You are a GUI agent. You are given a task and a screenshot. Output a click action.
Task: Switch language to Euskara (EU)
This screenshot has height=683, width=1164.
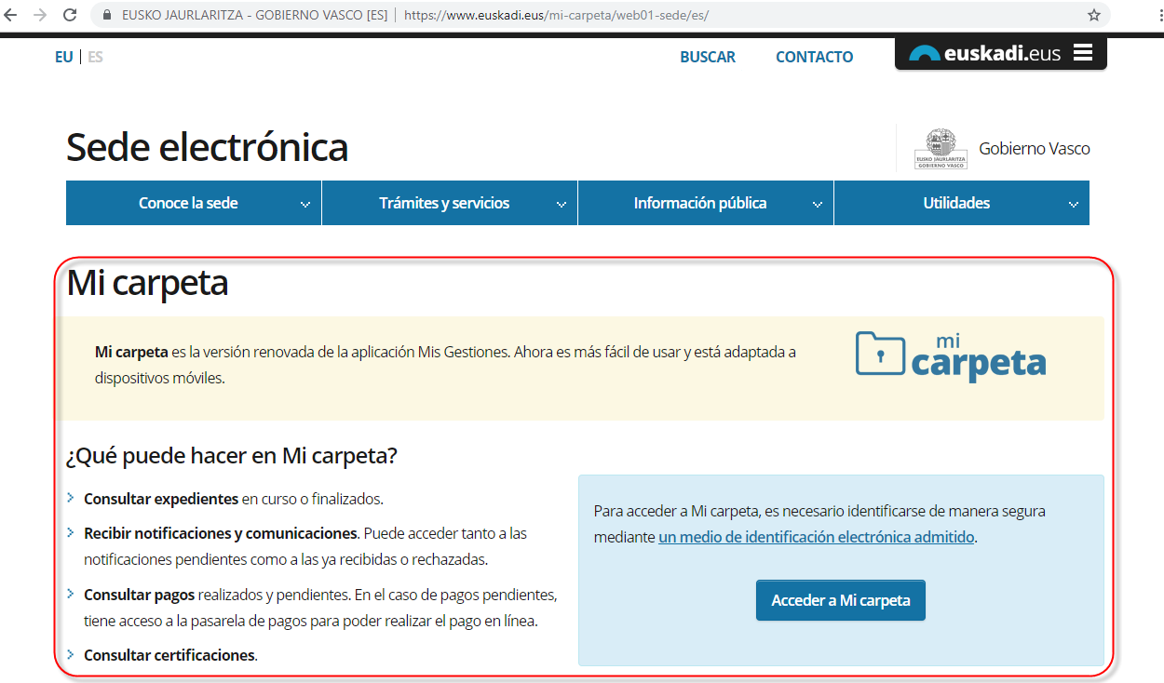click(x=63, y=57)
